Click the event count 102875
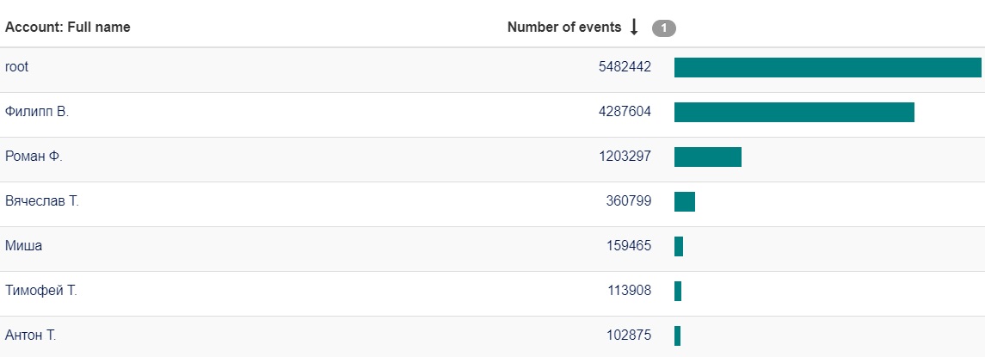This screenshot has width=985, height=357. tap(629, 335)
